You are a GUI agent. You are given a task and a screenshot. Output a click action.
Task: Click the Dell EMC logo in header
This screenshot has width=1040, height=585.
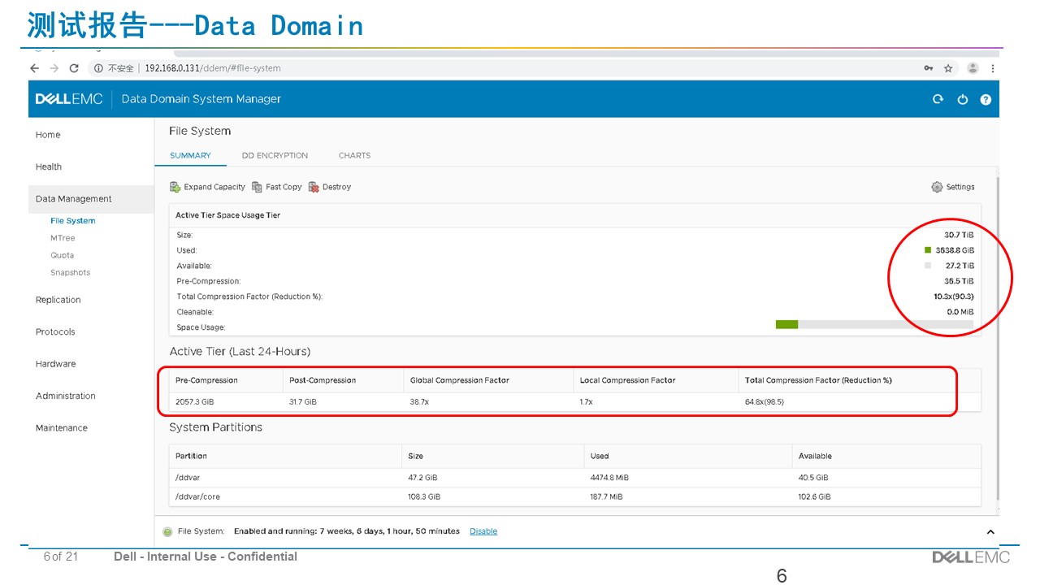point(69,99)
